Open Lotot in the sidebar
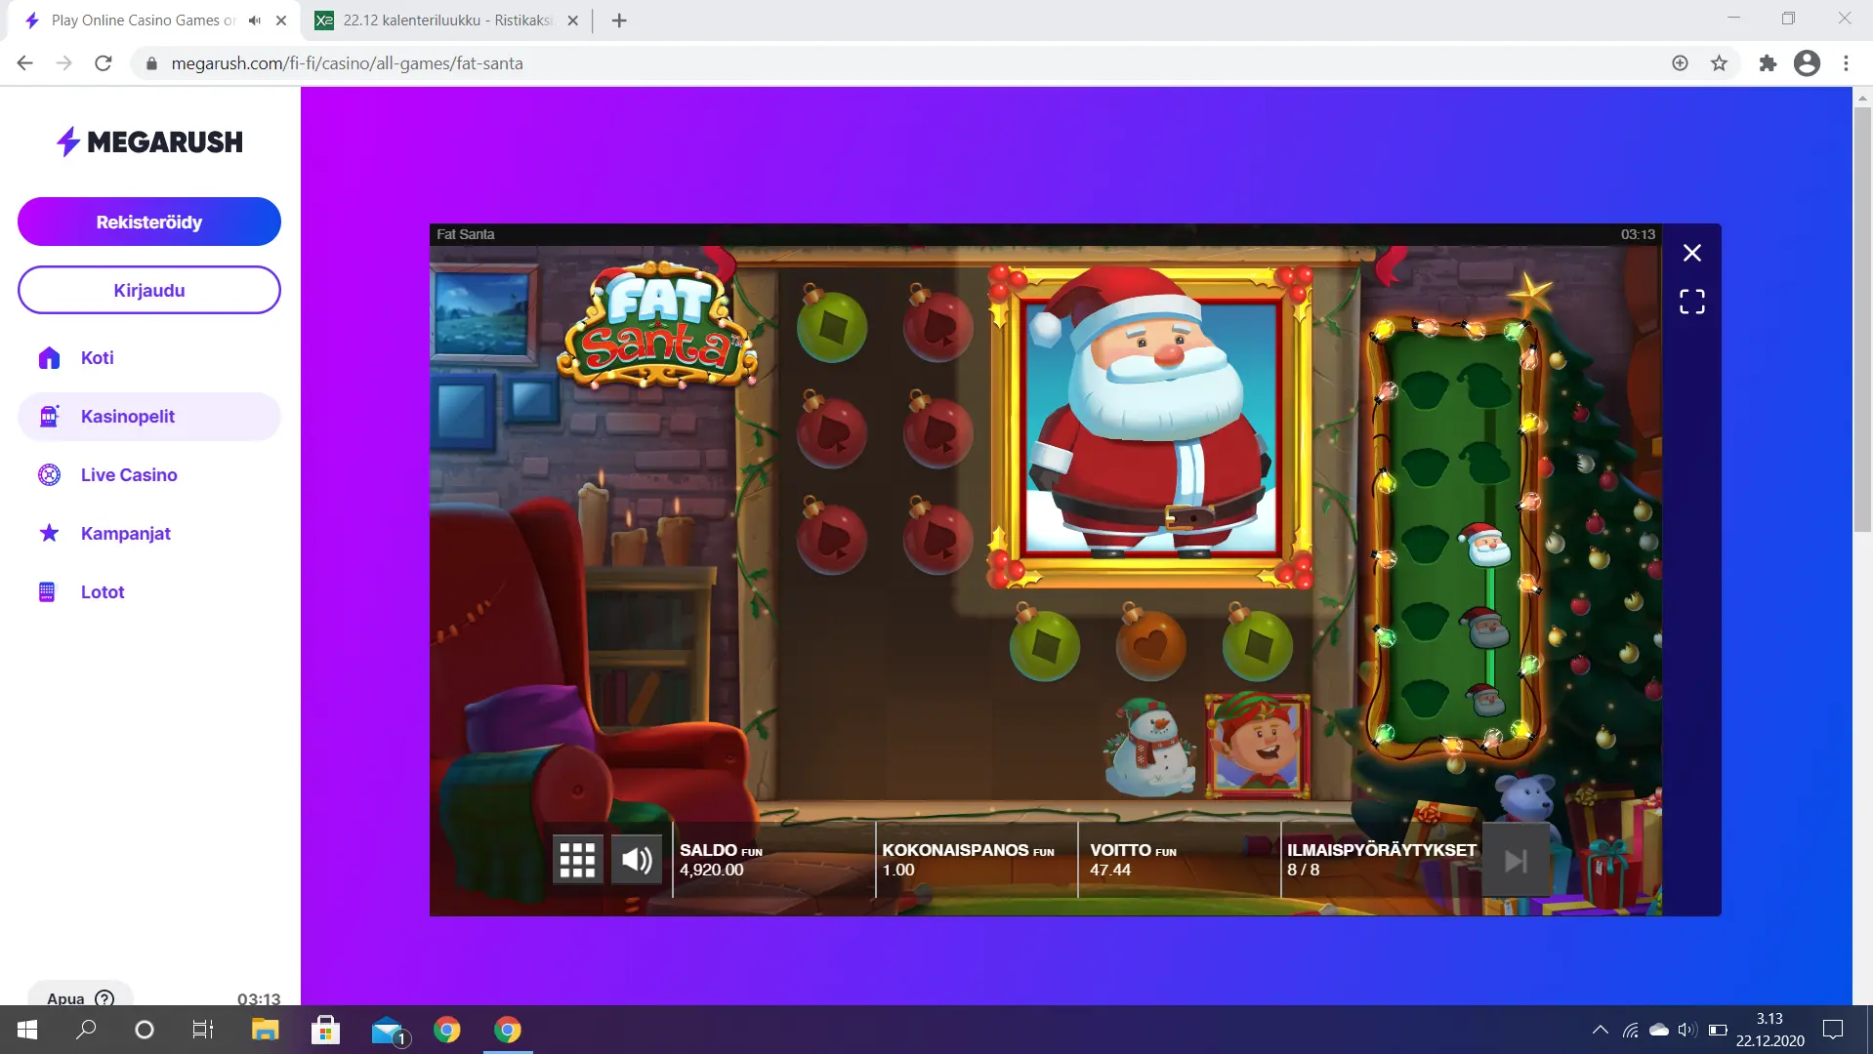This screenshot has height=1054, width=1873. click(x=103, y=592)
